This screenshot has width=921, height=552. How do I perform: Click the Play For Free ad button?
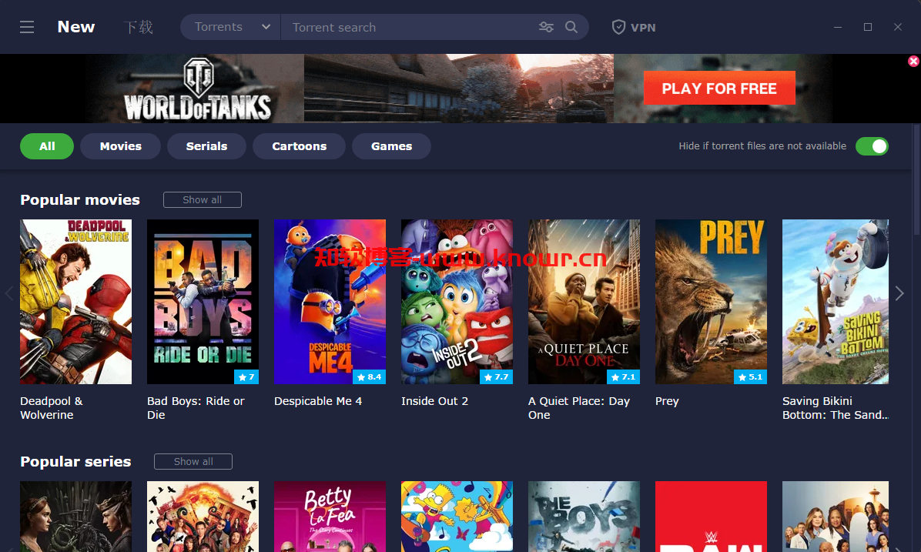tap(719, 88)
